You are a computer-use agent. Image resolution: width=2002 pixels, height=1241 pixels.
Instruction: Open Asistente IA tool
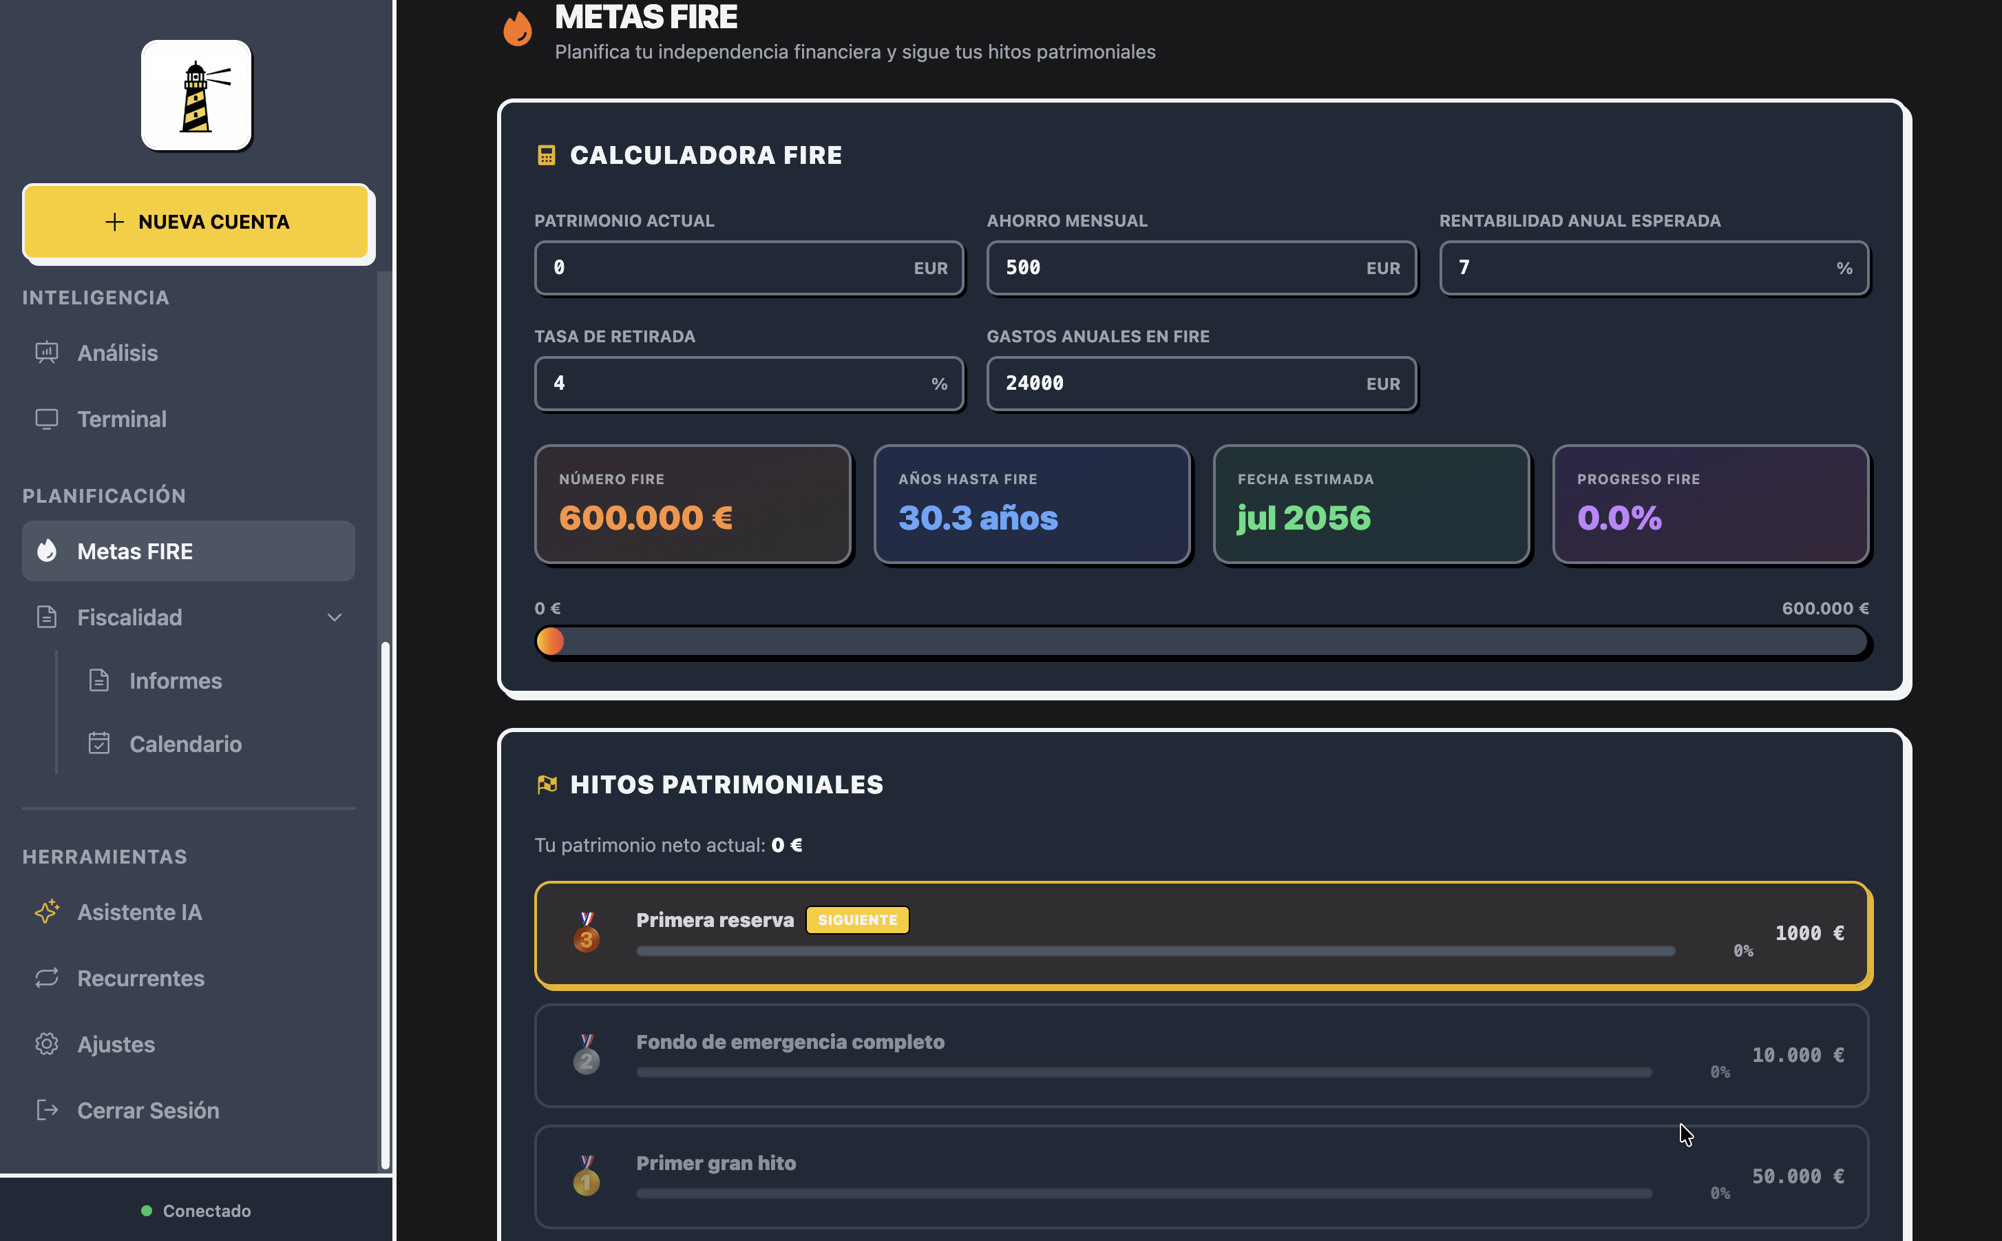(189, 912)
